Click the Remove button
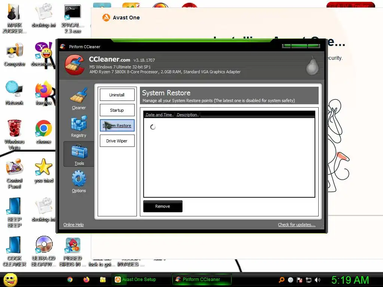This screenshot has height=287, width=383. 163,206
